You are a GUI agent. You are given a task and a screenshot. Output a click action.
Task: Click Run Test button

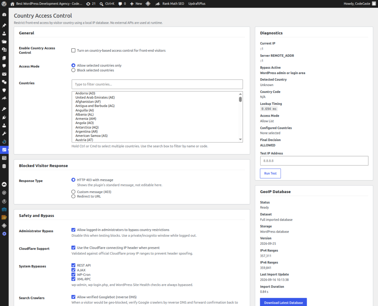pyautogui.click(x=270, y=173)
